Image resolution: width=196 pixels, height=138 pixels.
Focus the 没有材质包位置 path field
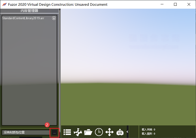coord(26,132)
